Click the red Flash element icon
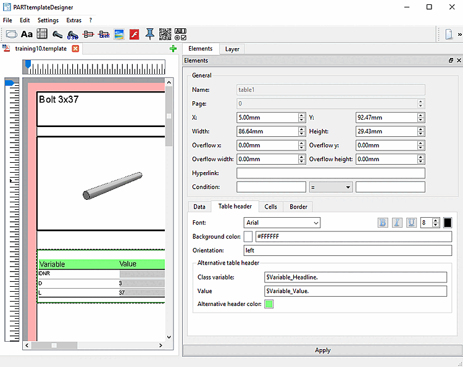This screenshot has width=463, height=367. [134, 34]
